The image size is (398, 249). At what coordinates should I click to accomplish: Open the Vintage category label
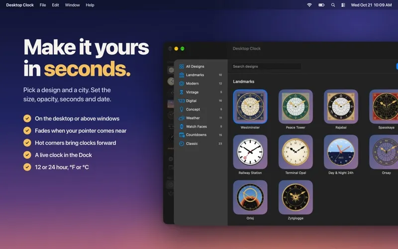(x=192, y=92)
